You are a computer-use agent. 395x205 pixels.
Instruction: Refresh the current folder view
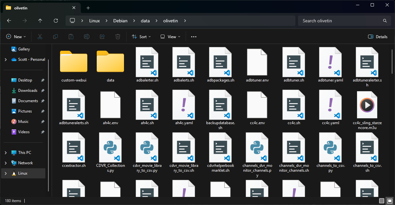click(x=56, y=21)
